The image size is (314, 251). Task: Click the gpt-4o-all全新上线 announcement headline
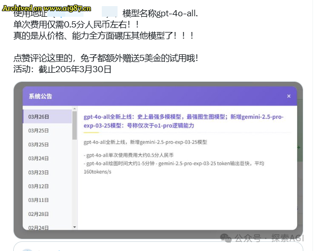183,121
